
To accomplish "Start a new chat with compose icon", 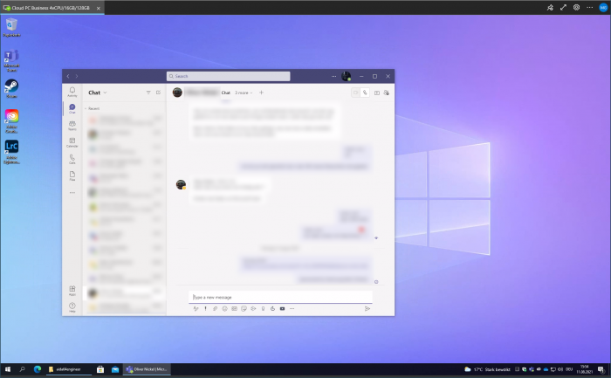I will [158, 93].
